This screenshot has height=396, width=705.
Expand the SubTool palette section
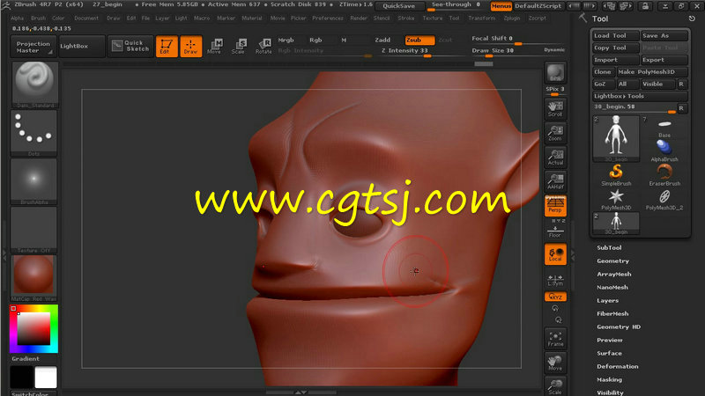609,247
